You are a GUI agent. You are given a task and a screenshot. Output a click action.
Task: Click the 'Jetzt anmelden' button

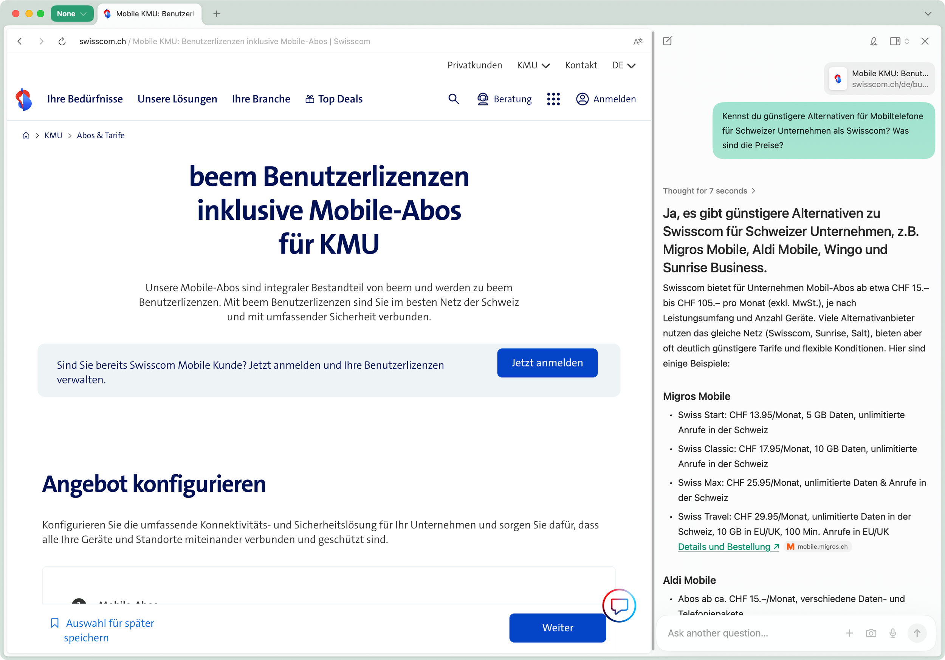547,363
